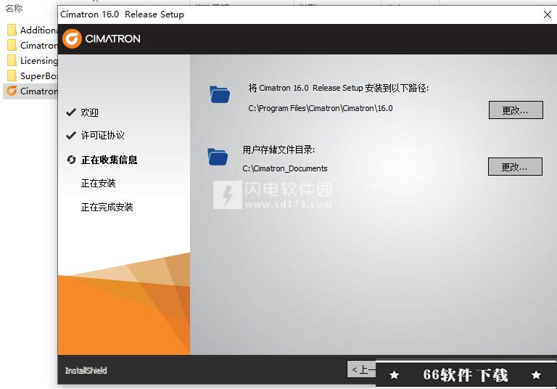Select the 许可证协议 step

103,135
